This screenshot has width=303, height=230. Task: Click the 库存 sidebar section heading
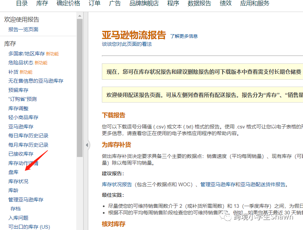coord(10,44)
